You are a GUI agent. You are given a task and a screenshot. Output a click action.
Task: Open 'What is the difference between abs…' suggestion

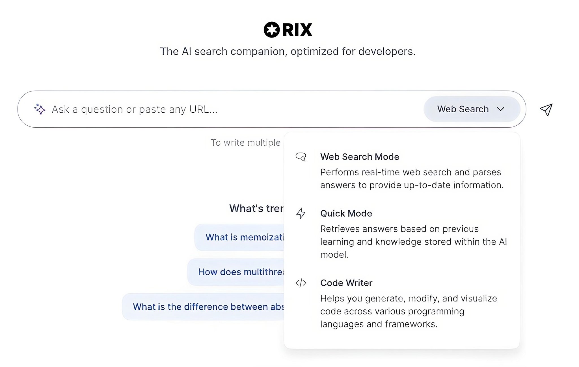point(203,307)
